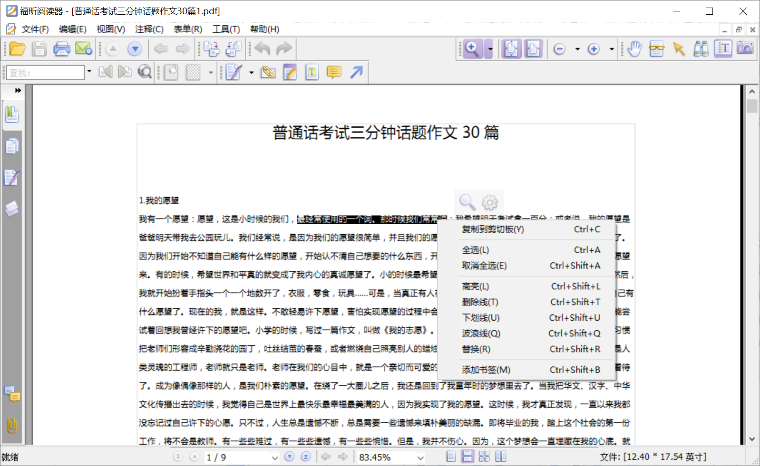
Task: Select the typewriter T tool
Action: coord(312,72)
